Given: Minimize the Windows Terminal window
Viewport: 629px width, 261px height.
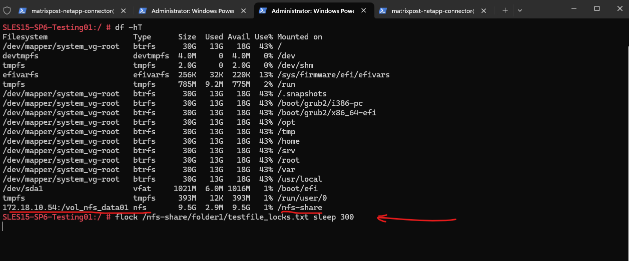Looking at the screenshot, I should (x=574, y=8).
